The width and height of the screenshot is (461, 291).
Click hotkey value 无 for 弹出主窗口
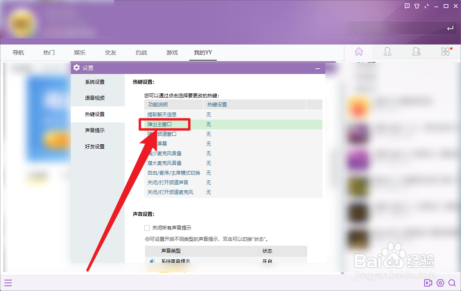click(x=209, y=124)
